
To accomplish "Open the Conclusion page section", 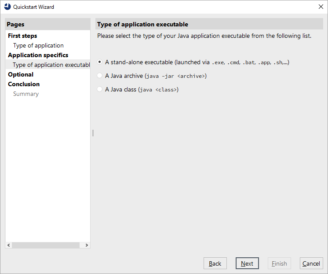I will click(24, 84).
